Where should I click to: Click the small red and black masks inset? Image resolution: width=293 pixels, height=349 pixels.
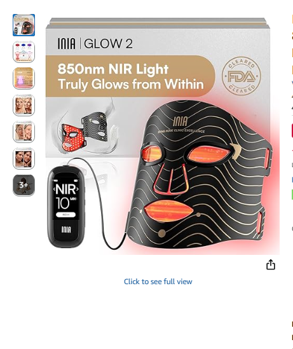coord(86,130)
